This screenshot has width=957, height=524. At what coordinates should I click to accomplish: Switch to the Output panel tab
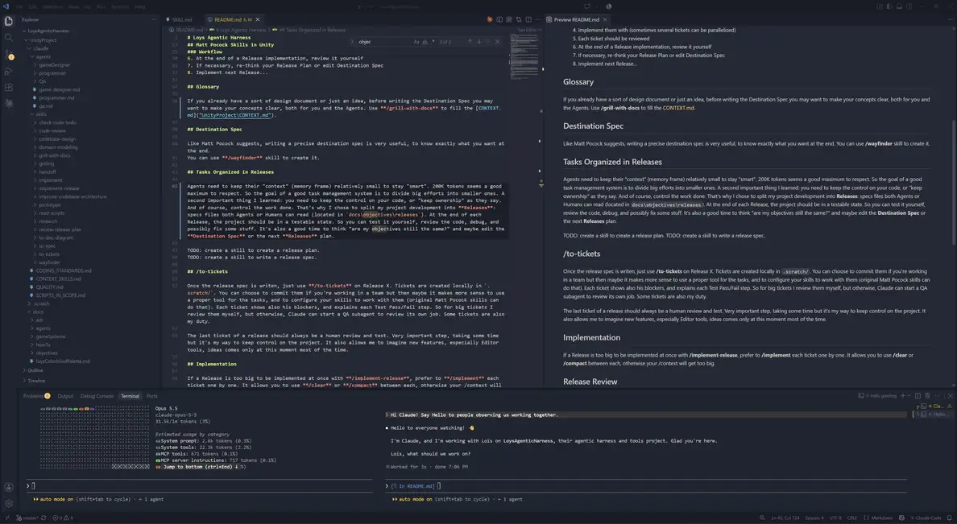65,396
